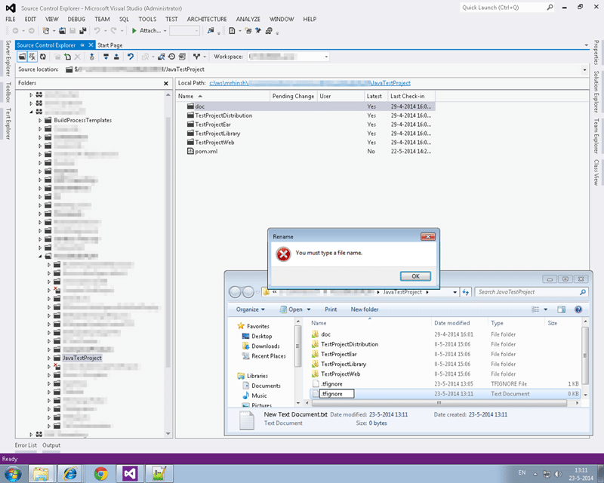This screenshot has height=483, width=604.
Task: Click the View History clock icon
Action: 172,57
